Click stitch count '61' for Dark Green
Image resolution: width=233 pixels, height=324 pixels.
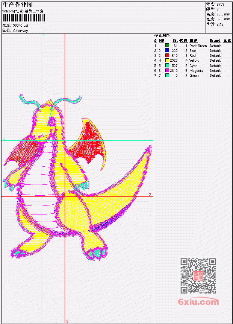tap(176, 46)
